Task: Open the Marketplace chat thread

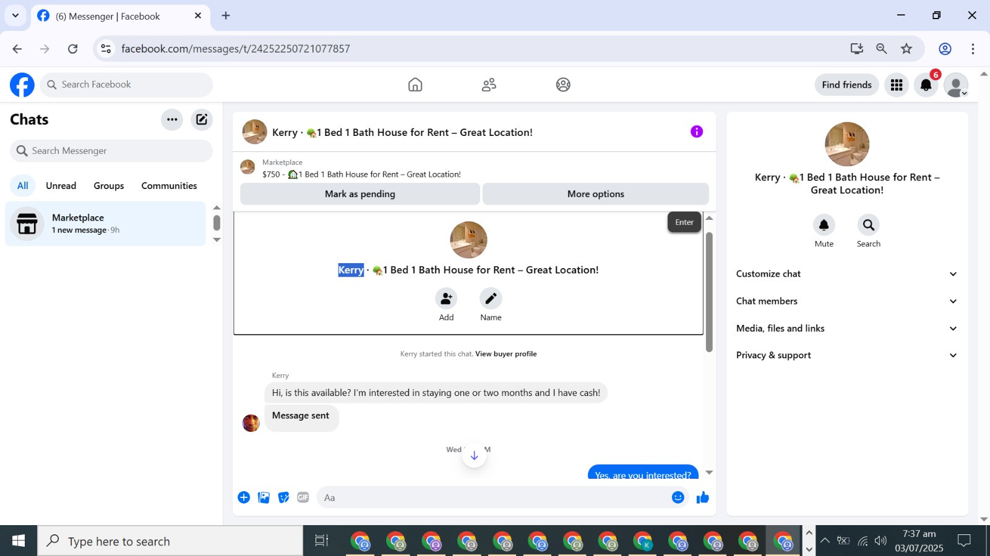Action: tap(105, 224)
